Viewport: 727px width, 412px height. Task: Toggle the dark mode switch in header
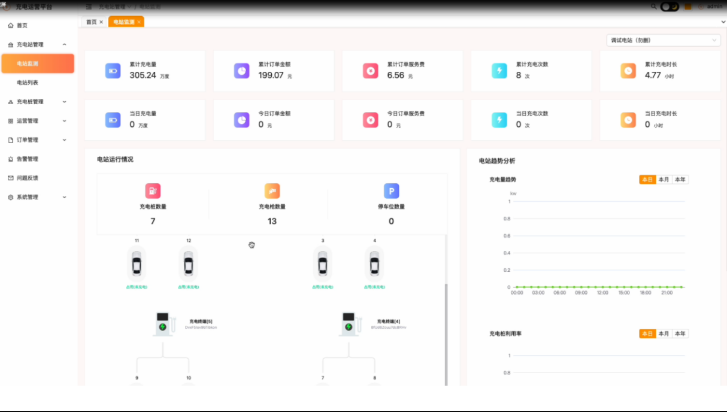(670, 7)
